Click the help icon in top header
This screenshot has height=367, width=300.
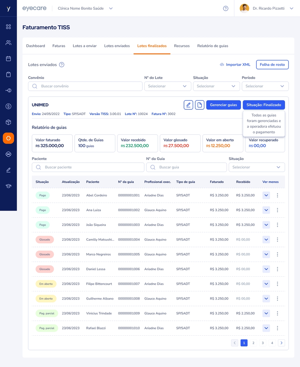click(x=226, y=8)
